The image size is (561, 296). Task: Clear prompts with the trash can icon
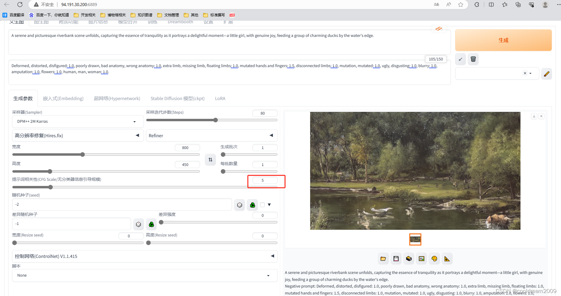pyautogui.click(x=473, y=59)
